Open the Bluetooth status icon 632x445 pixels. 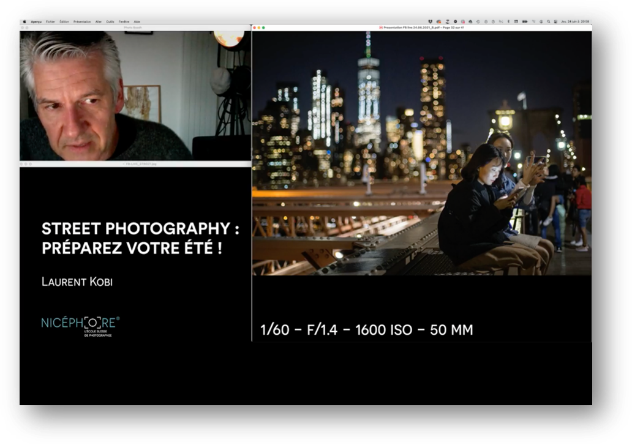[508, 21]
